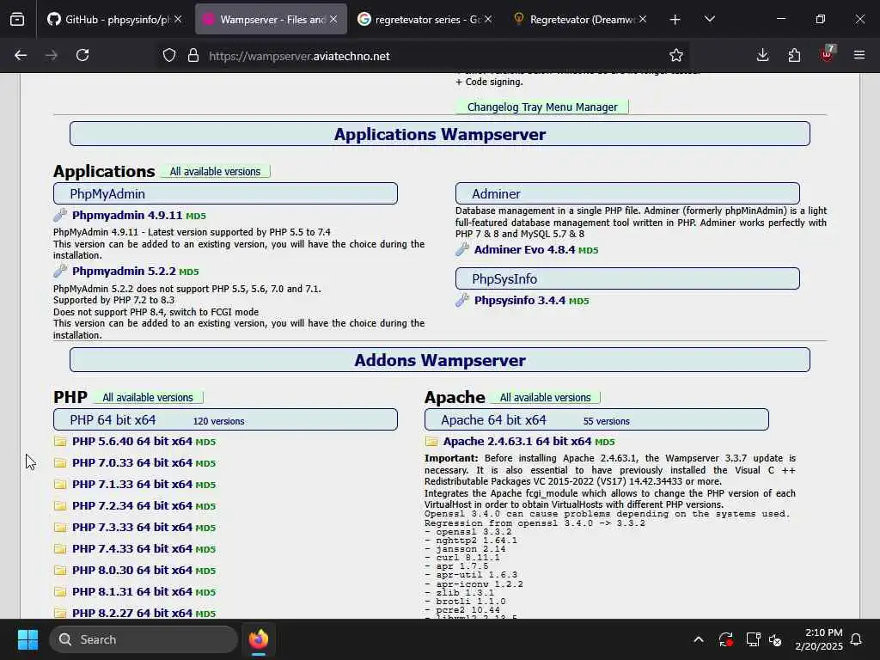Download Apache 2.4.63.1 64 bit x64
880x660 pixels.
point(517,442)
